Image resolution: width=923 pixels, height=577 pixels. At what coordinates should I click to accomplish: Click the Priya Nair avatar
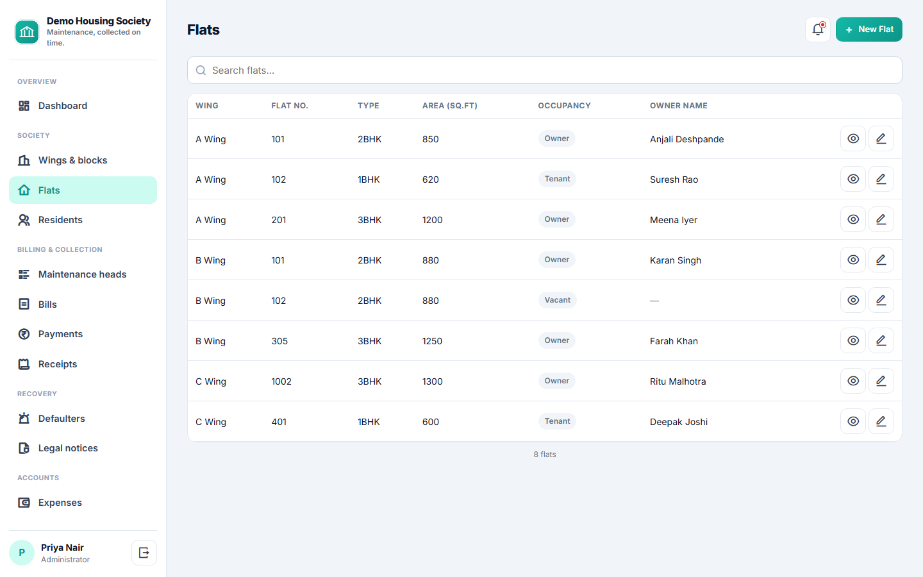tap(22, 553)
